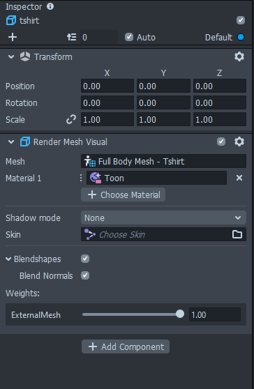Image resolution: width=254 pixels, height=389 pixels.
Task: Click the Choose Skin field
Action: coord(163,234)
